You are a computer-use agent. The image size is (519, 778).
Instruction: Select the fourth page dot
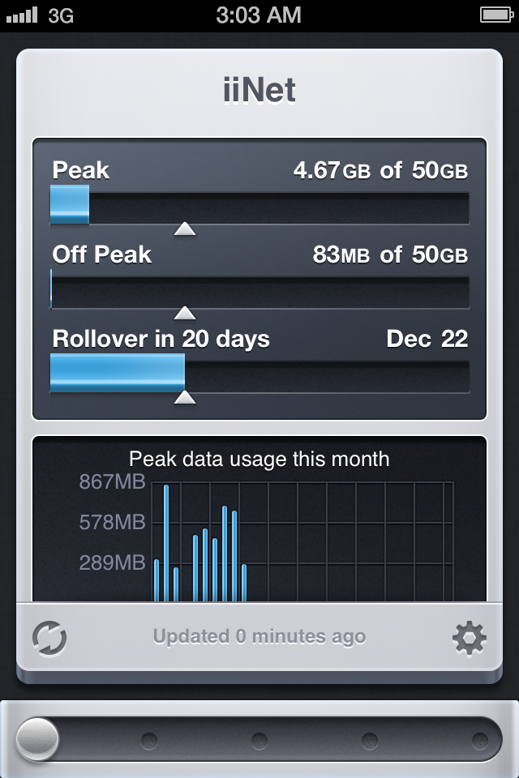click(x=370, y=741)
